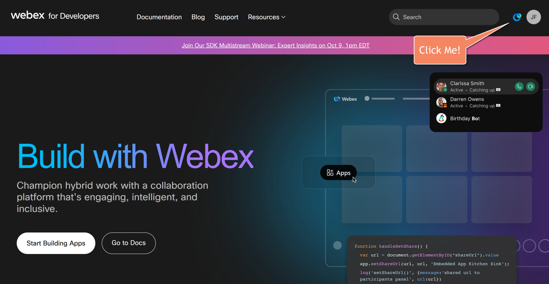Open the Webex assistant swirl icon
Viewport: 549px width, 284px height.
click(517, 17)
